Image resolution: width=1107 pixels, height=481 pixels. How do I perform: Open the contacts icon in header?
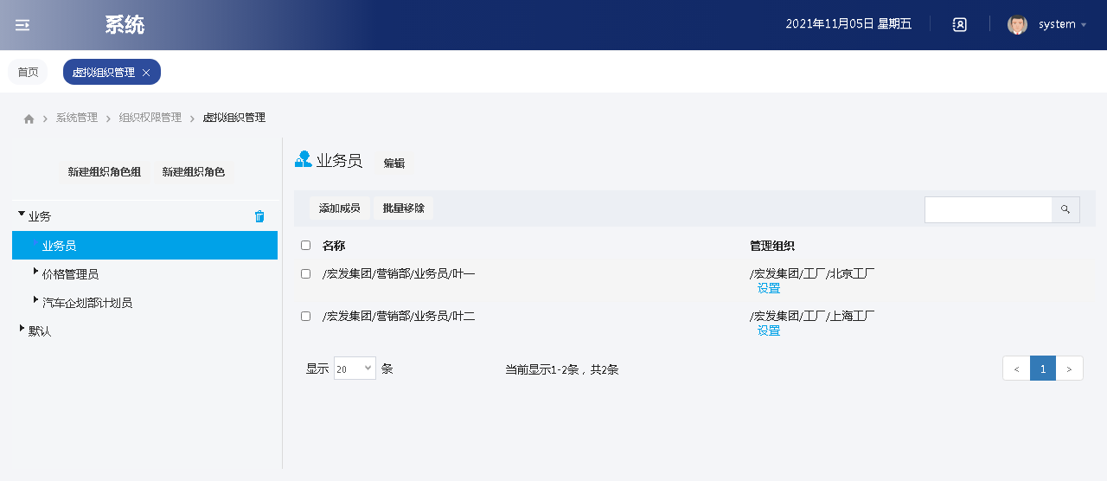tap(959, 24)
